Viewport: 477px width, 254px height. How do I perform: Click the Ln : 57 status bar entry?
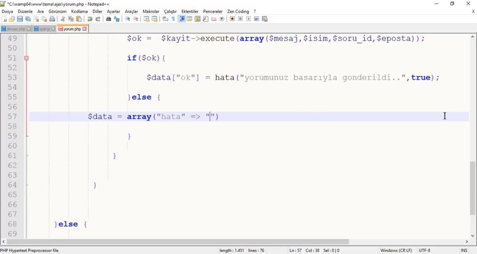295,250
